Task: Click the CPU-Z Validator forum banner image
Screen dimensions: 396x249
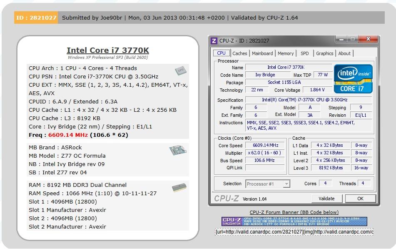Action: (294, 221)
